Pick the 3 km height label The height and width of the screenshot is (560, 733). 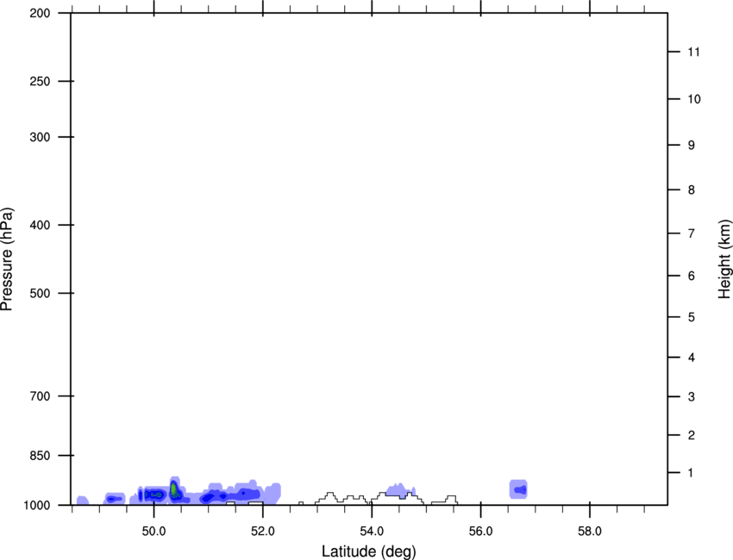(692, 396)
